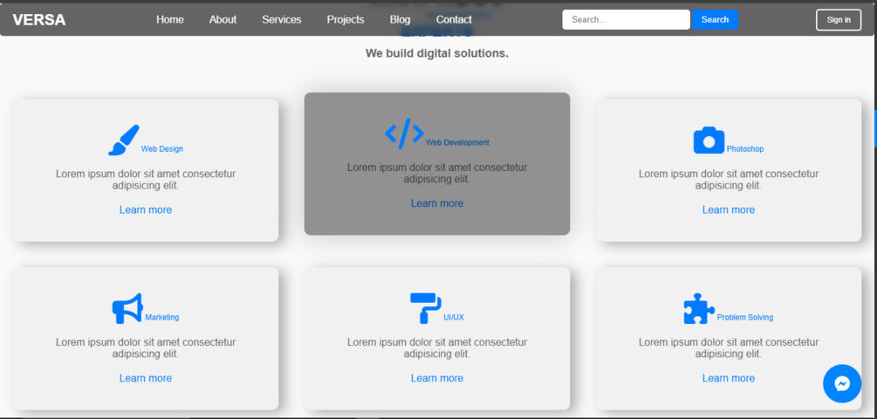Click the Problem Solving label

[745, 317]
